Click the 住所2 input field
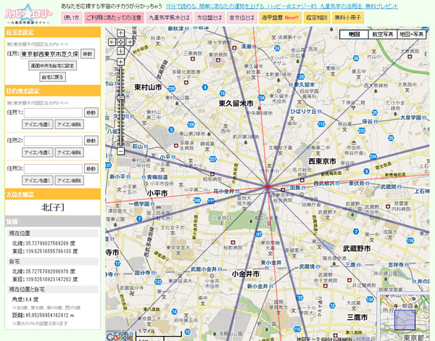 (53, 141)
